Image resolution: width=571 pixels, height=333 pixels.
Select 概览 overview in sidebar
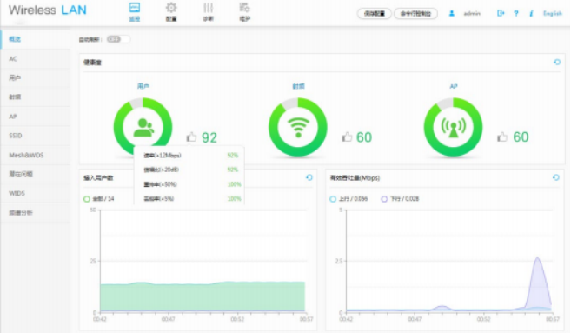click(x=36, y=39)
